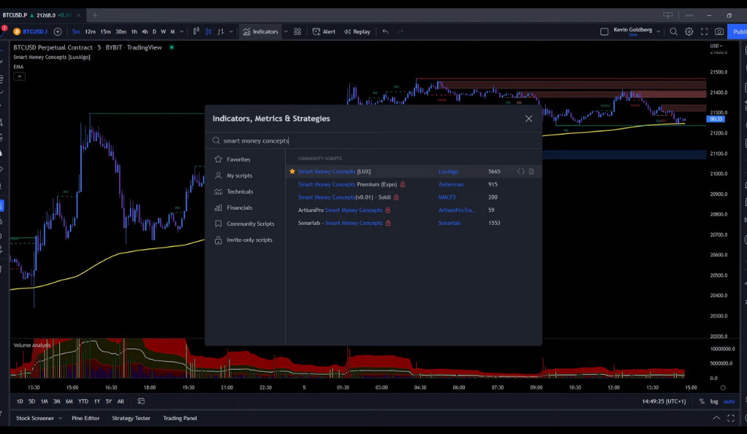Image resolution: width=747 pixels, height=434 pixels.
Task: Toggle log scale
Action: pos(714,401)
